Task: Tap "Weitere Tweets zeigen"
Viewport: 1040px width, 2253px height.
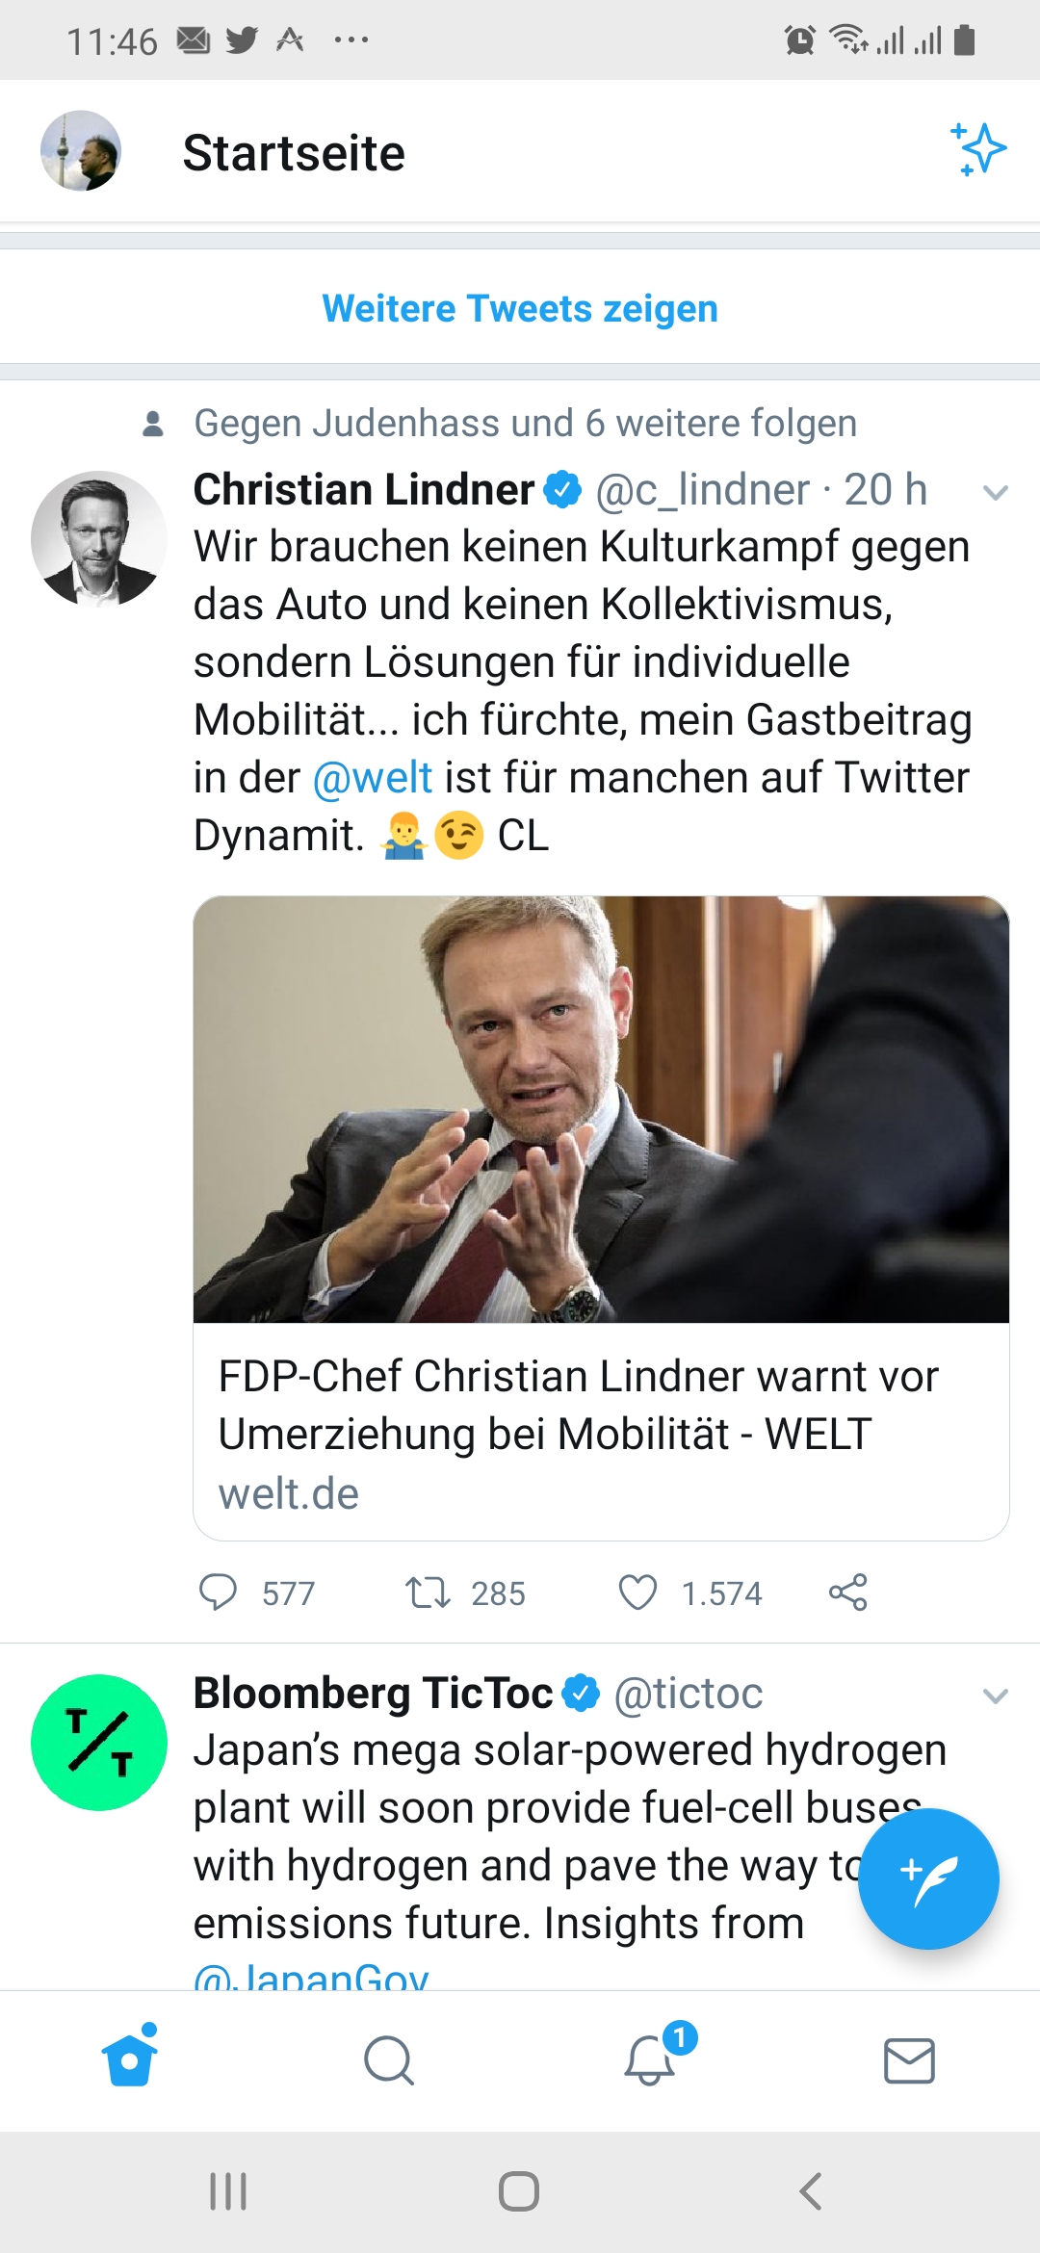Action: coord(520,309)
